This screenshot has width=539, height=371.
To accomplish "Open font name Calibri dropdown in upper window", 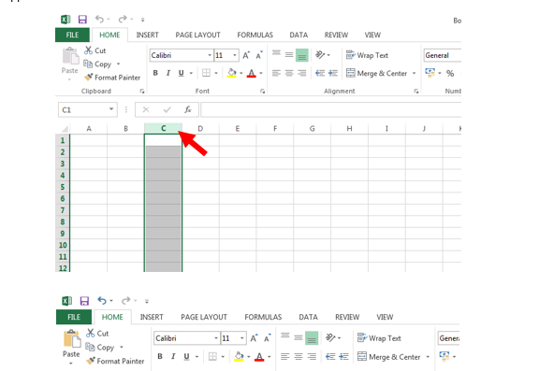I will [210, 55].
